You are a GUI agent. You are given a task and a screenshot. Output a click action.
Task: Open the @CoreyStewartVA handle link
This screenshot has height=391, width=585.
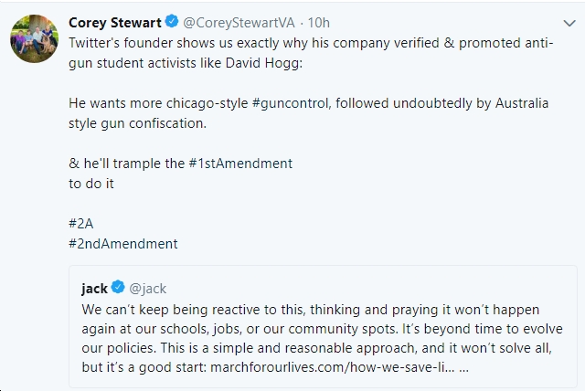tap(239, 23)
